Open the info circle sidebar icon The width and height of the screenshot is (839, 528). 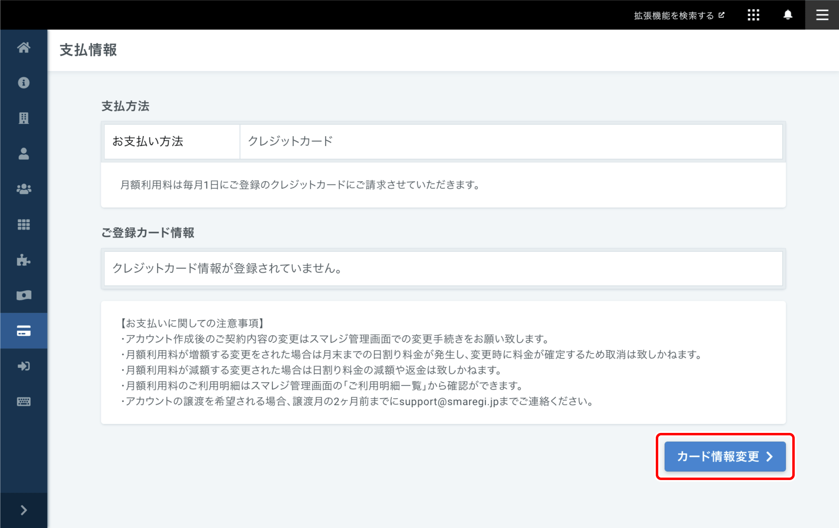pos(24,83)
